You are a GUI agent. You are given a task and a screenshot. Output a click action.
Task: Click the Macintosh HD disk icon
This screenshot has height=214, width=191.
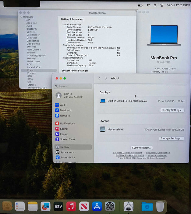tap(103, 129)
